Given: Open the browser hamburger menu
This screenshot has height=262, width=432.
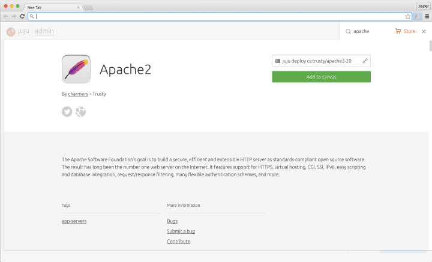Looking at the screenshot, I should tap(427, 17).
